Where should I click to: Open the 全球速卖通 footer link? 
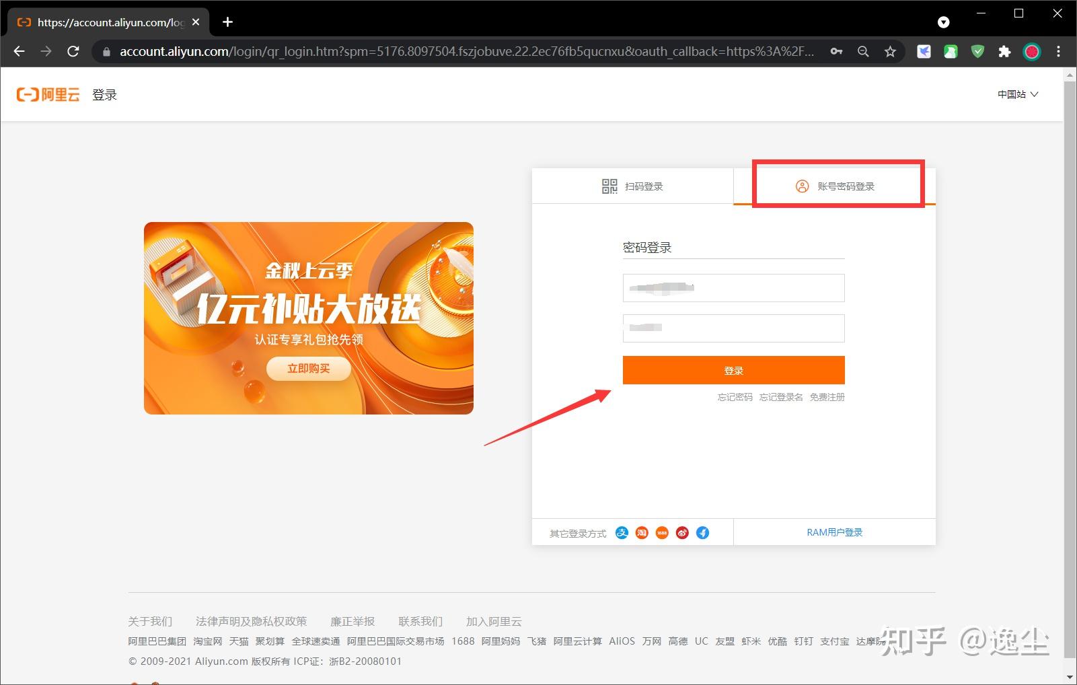tap(315, 641)
